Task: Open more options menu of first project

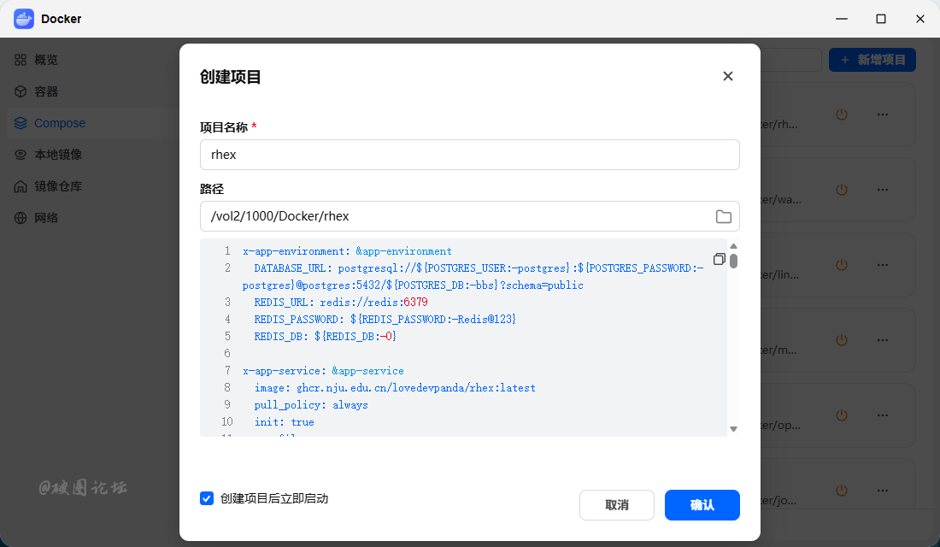Action: pyautogui.click(x=883, y=114)
